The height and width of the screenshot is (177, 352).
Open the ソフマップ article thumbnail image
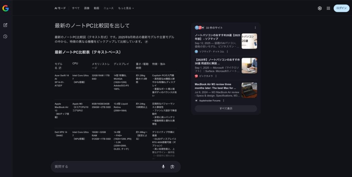pos(249,41)
